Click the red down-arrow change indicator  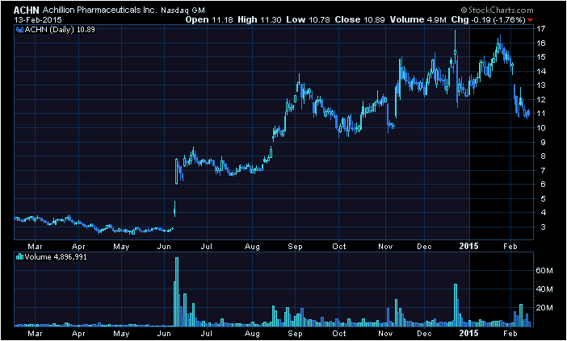pyautogui.click(x=530, y=20)
